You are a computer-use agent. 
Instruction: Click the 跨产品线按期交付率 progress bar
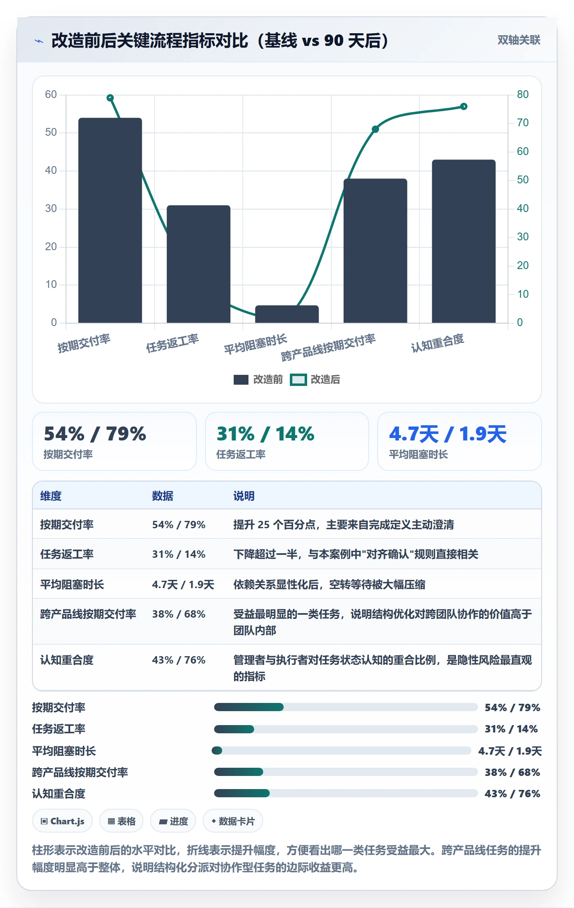coord(346,772)
